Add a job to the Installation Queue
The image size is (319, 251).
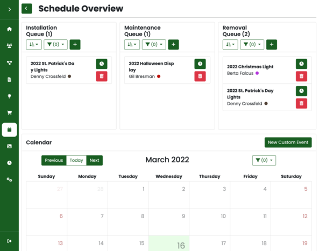[75, 45]
